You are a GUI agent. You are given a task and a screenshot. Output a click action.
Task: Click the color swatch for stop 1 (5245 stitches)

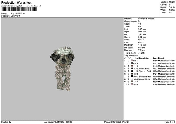pyautogui.click(x=132, y=61)
